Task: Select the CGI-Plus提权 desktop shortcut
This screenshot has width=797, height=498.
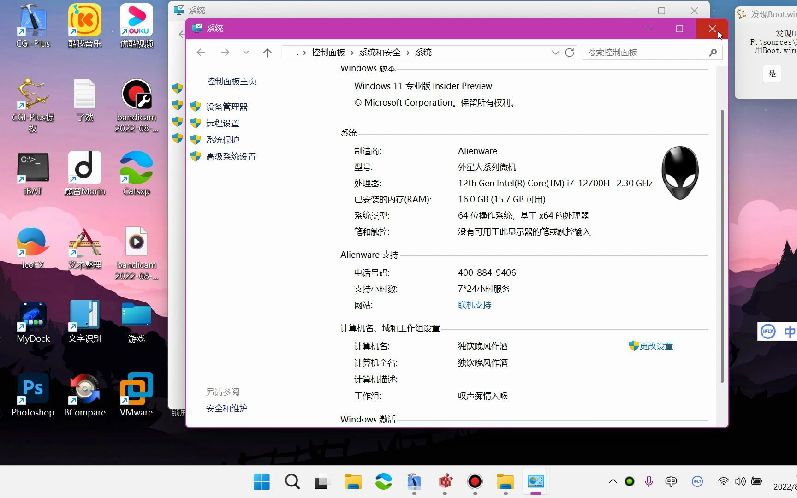Action: tap(33, 106)
